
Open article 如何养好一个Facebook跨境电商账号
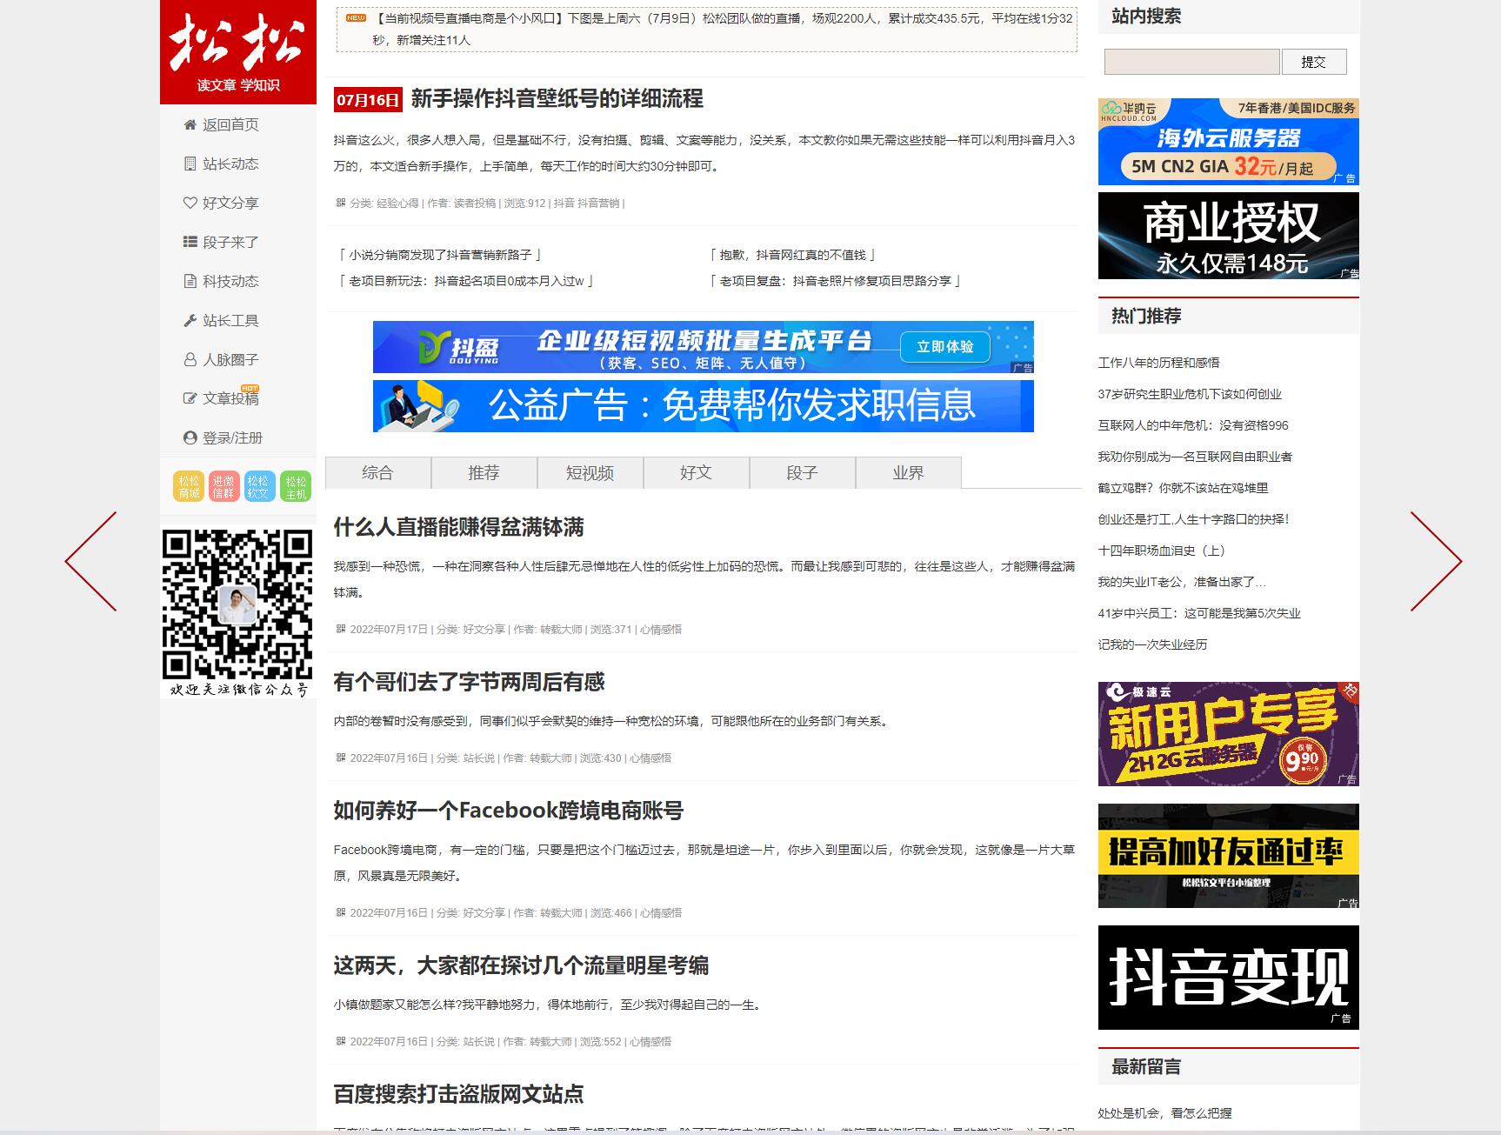[x=508, y=811]
